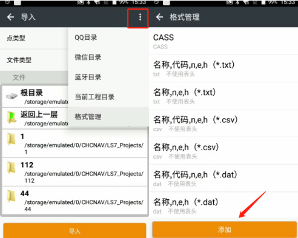Open the folder row named 1
The image size is (298, 238).
pos(75,144)
